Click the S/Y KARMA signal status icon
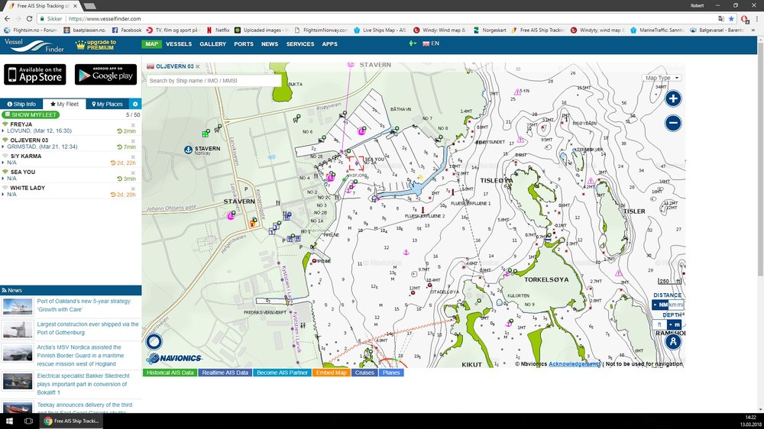Viewport: 764px width, 429px height. tap(5, 156)
